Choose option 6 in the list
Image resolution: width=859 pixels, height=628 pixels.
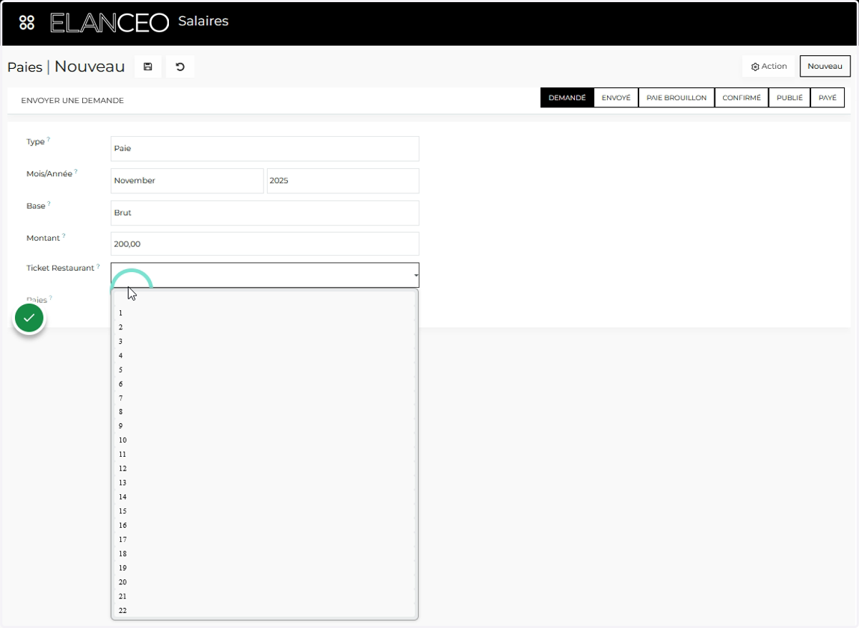[x=265, y=384]
